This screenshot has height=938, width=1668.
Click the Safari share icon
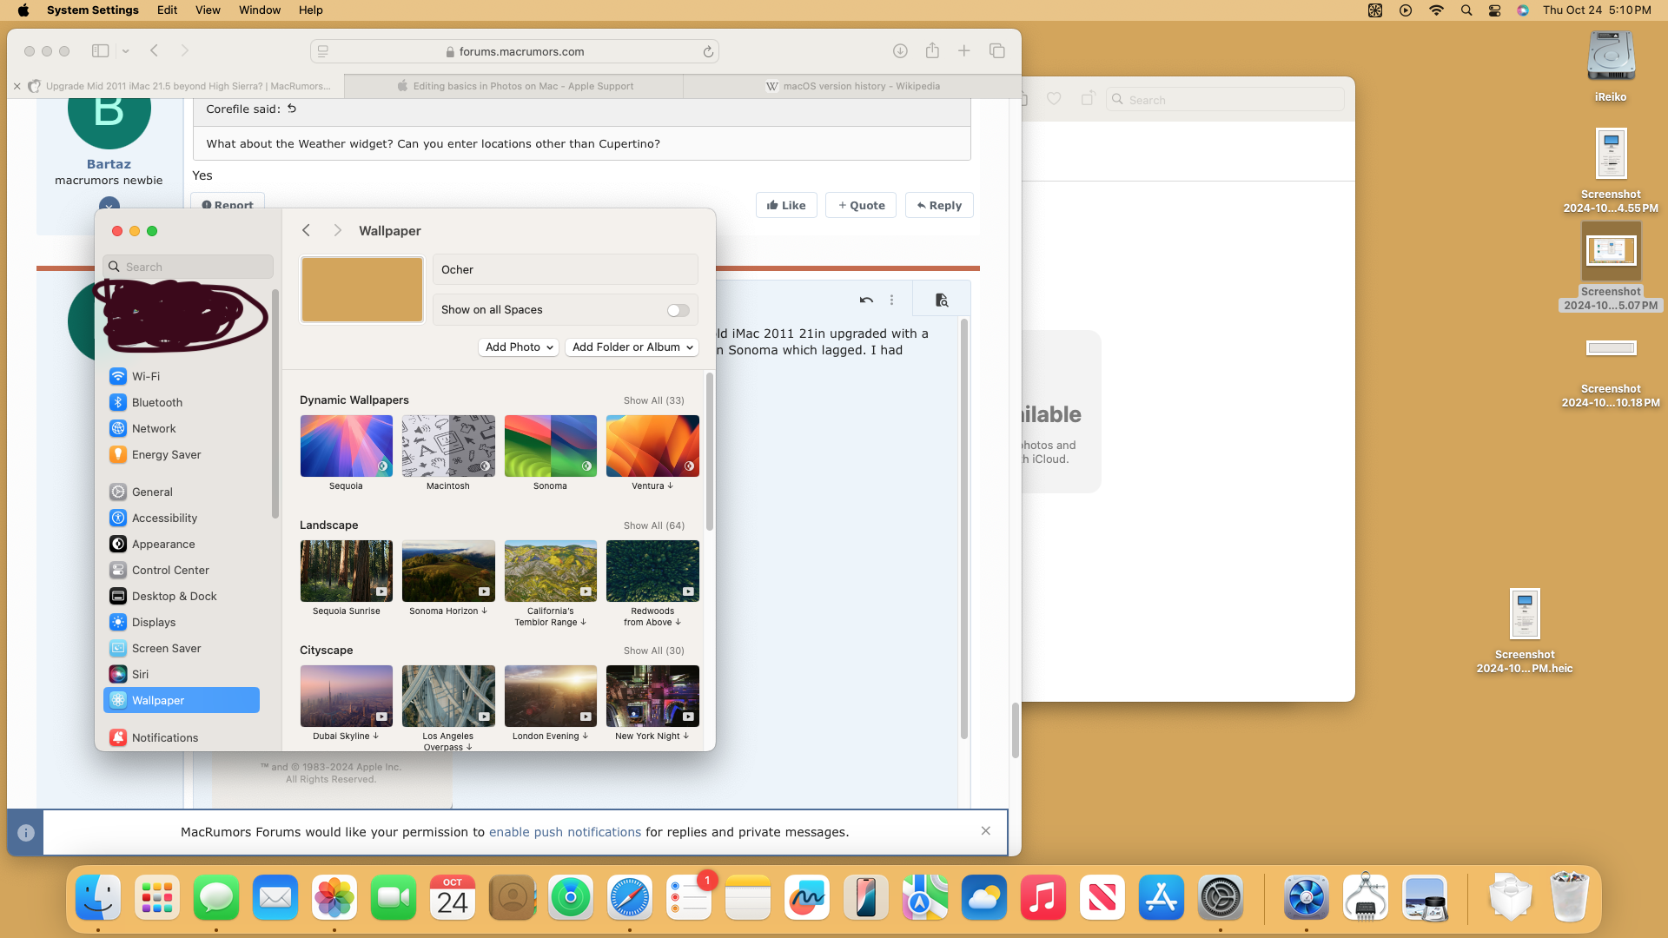click(x=932, y=51)
